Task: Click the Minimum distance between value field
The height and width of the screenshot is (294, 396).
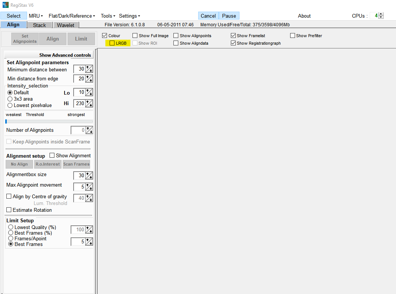Action: [x=79, y=69]
